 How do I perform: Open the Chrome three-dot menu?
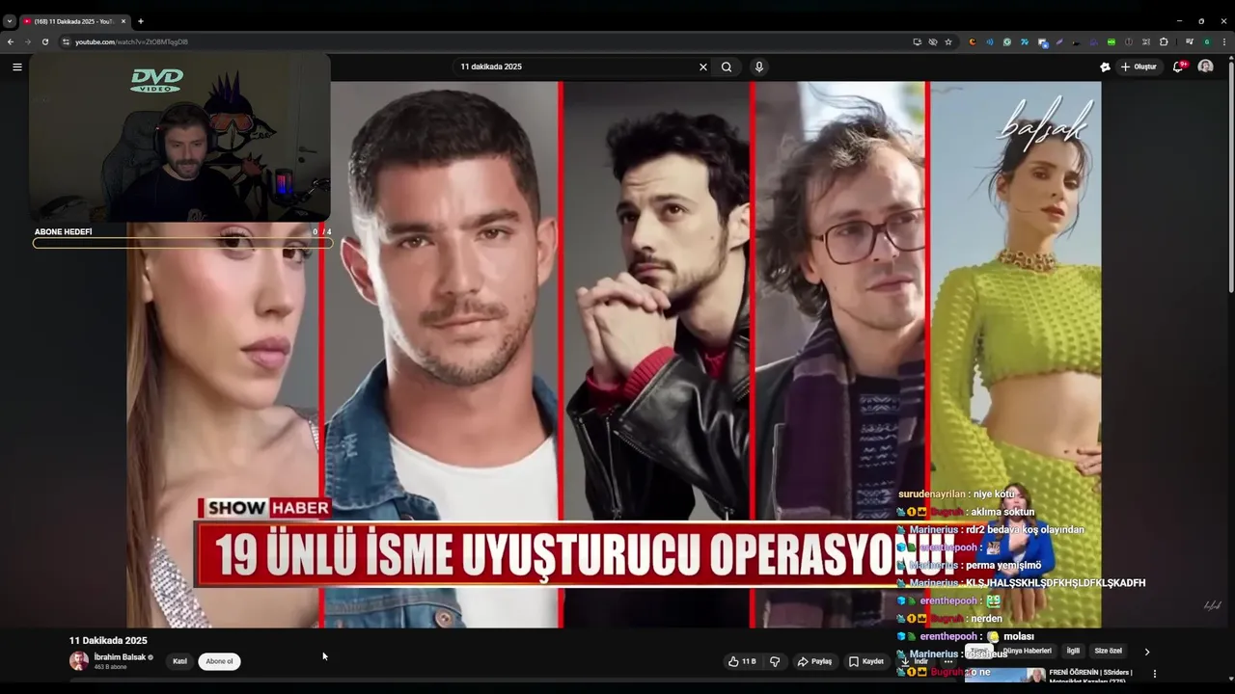tap(1224, 41)
